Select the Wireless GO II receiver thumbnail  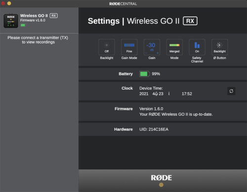[11, 21]
